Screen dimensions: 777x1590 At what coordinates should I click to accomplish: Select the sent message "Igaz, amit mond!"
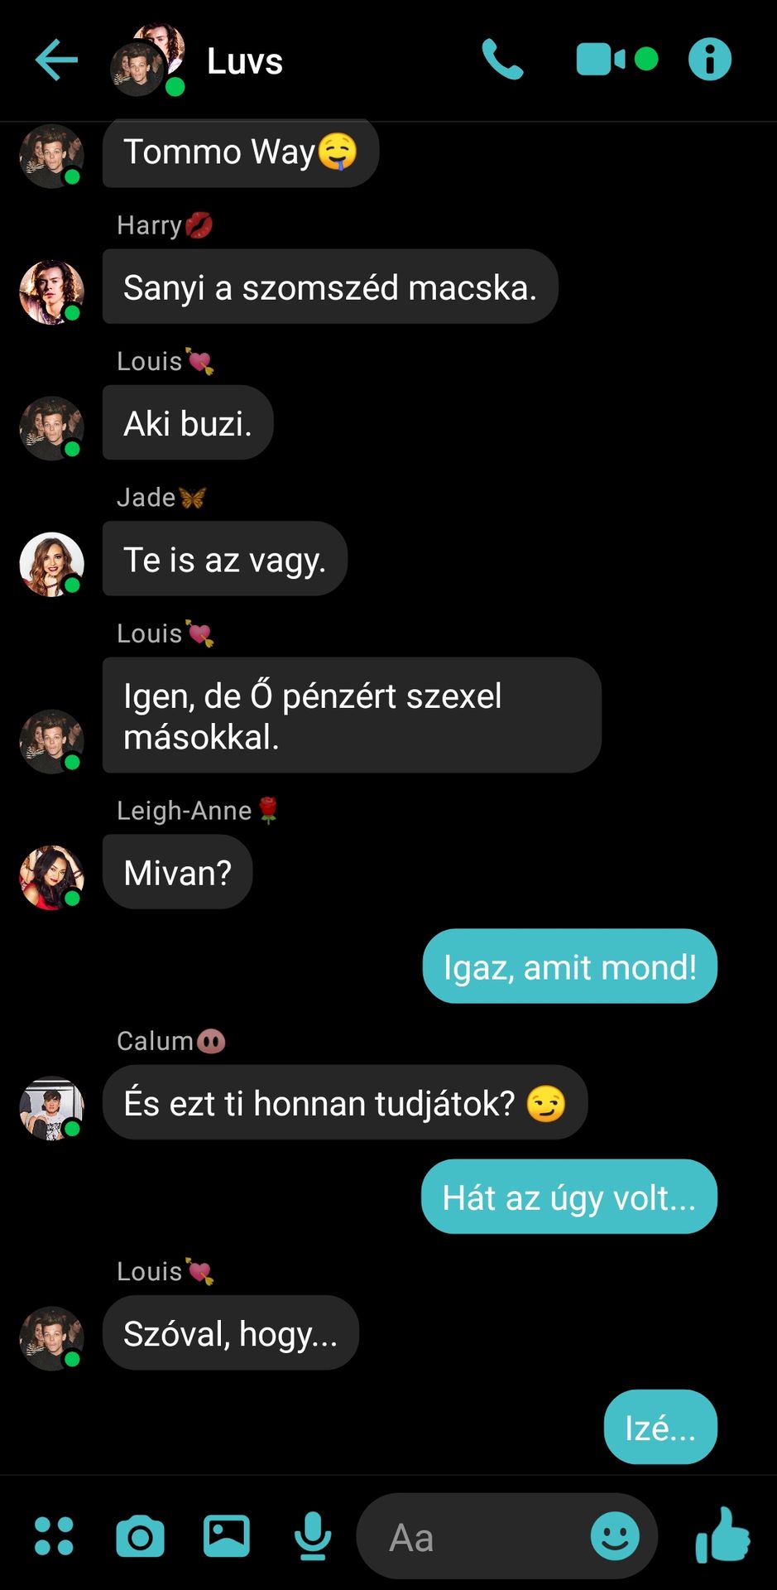pyautogui.click(x=569, y=966)
